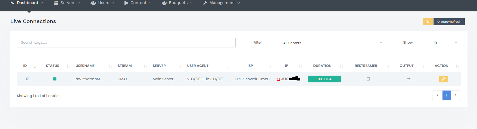Viewport: 477px width, 129px height.
Task: Click the green duration bar 00:00:04
Action: (324, 79)
